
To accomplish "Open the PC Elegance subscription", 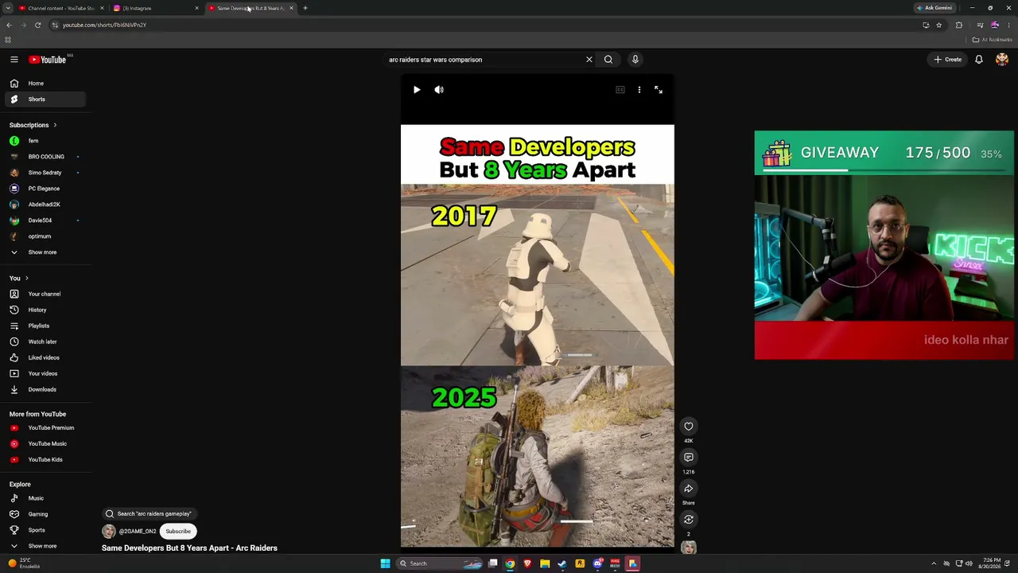I will [x=45, y=189].
